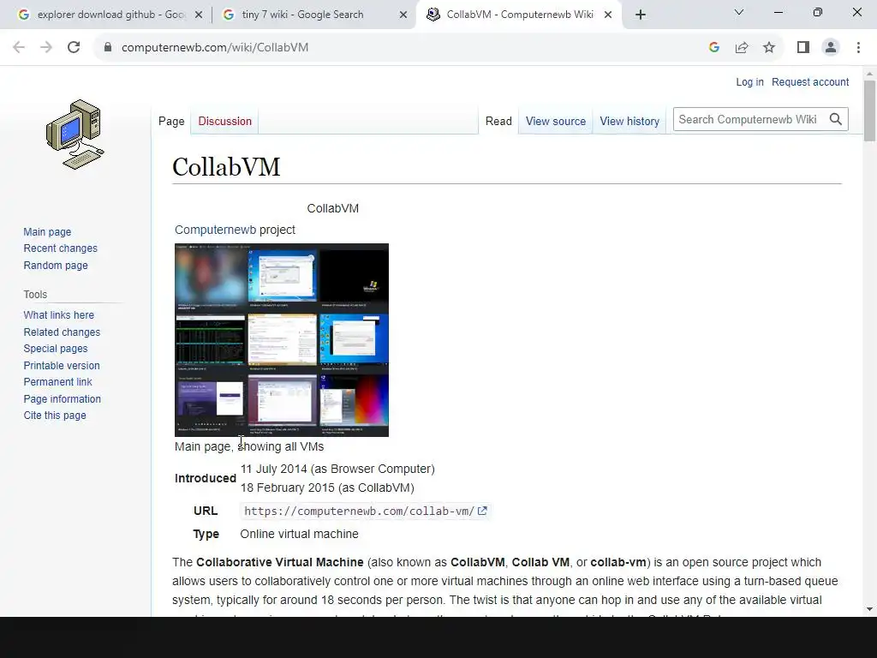Toggle the browser side panel icon
This screenshot has height=658, width=877.
coord(803,48)
